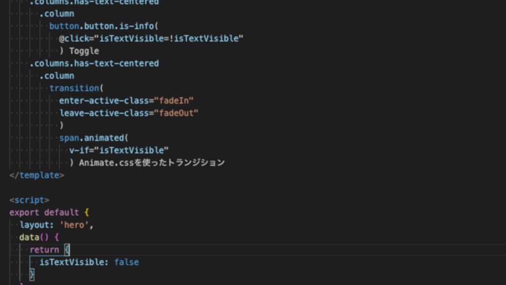506x285 pixels.
Task: Click the <script> opening tag
Action: point(29,200)
